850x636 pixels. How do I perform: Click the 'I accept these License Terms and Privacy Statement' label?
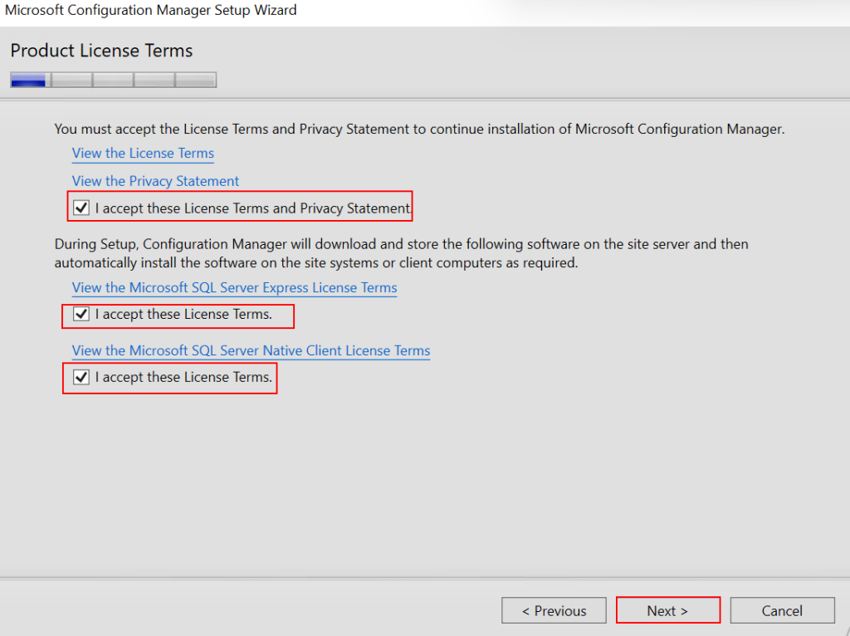252,208
